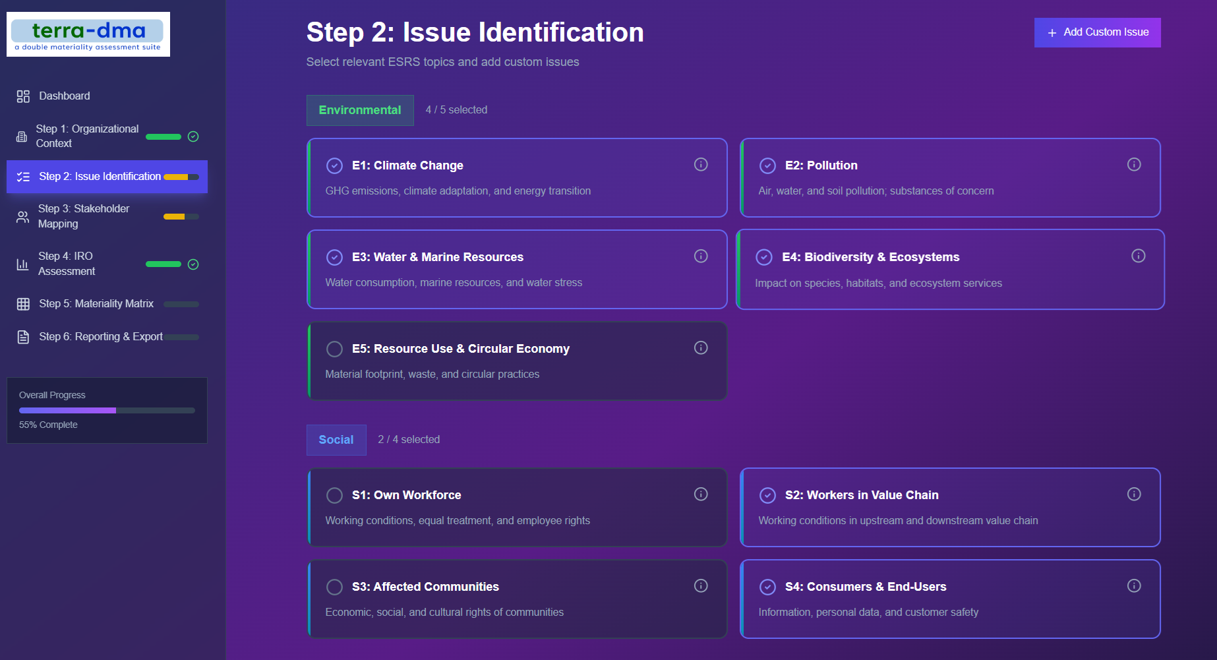Click info icon for S1: Own Workforce
Viewport: 1217px width, 660px height.
click(701, 494)
